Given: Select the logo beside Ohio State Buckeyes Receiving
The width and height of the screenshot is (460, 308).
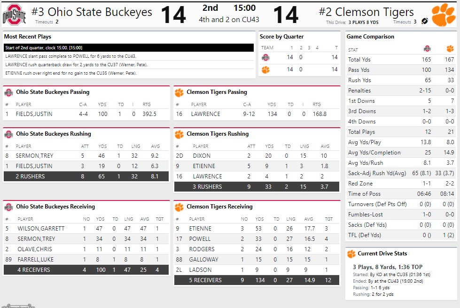Looking at the screenshot, I should (x=8, y=207).
